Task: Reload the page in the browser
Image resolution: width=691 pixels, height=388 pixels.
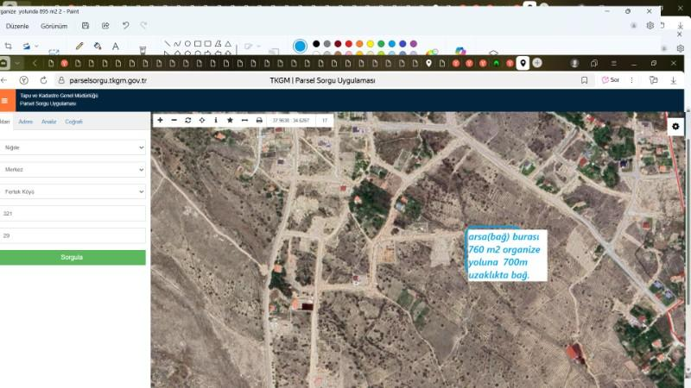Action: [x=43, y=80]
